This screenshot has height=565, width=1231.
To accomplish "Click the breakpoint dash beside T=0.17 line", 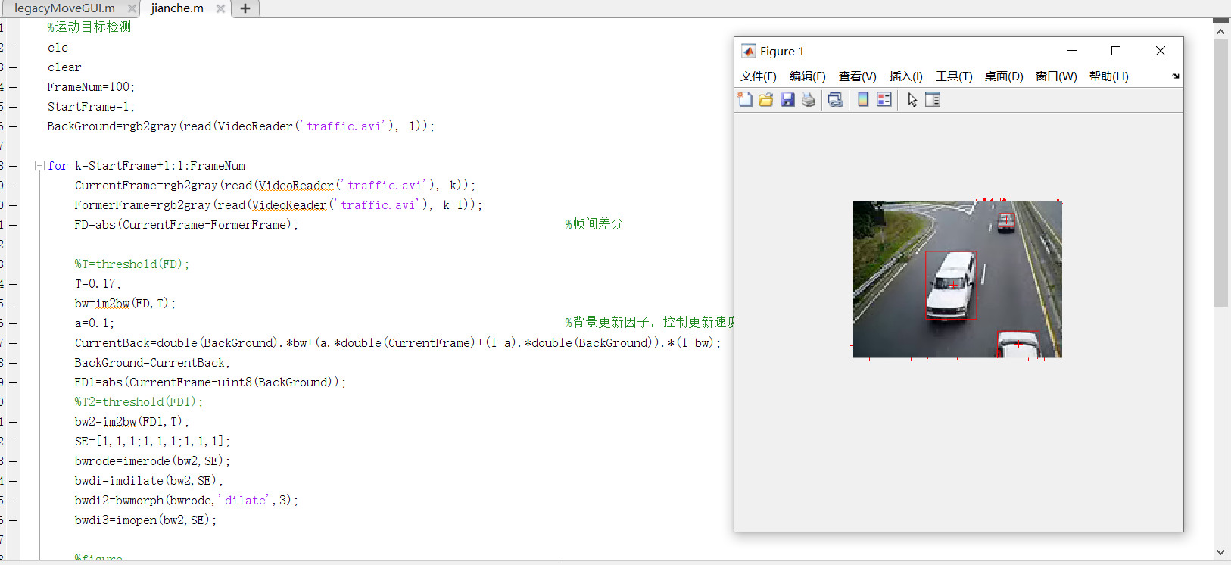I will 14,284.
